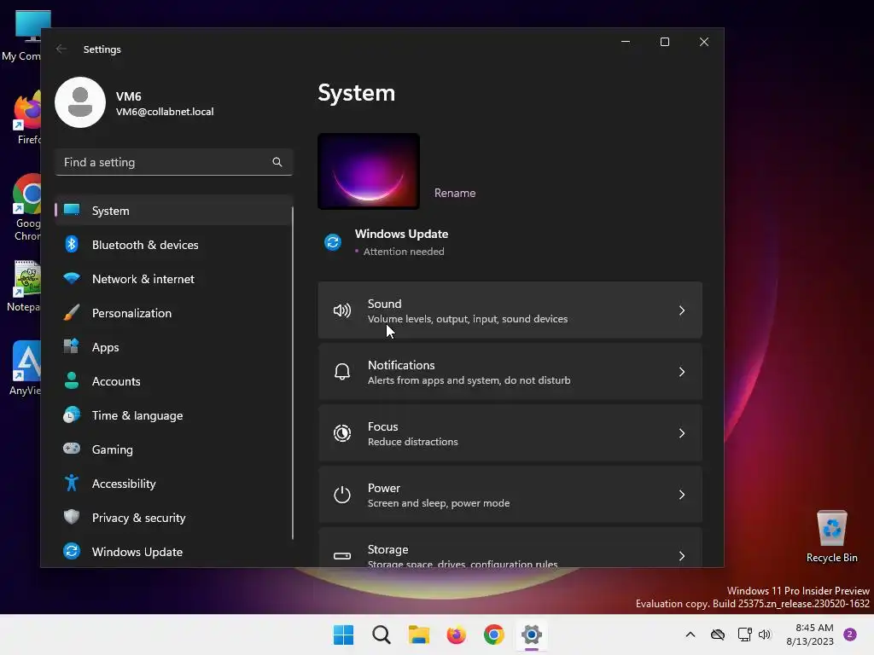The image size is (874, 655).
Task: Open the Power settings card
Action: click(x=510, y=495)
